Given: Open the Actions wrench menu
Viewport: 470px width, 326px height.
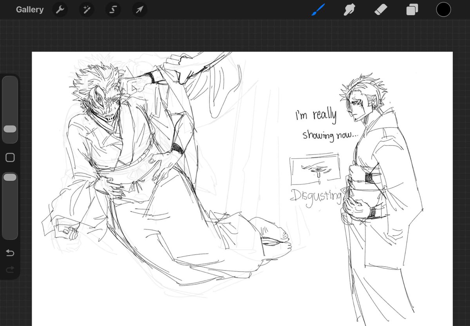Looking at the screenshot, I should (60, 10).
